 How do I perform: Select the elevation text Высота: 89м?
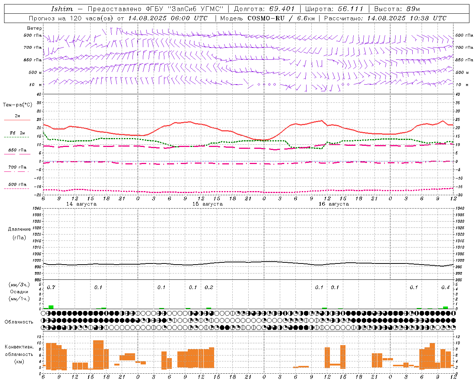tap(397, 9)
